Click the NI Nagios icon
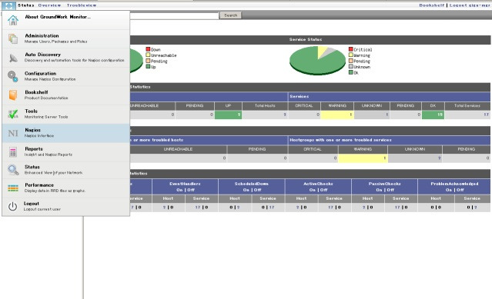This screenshot has width=492, height=299. pos(13,133)
